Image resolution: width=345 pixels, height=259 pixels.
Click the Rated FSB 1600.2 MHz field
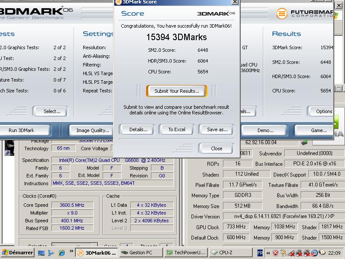coord(72,228)
